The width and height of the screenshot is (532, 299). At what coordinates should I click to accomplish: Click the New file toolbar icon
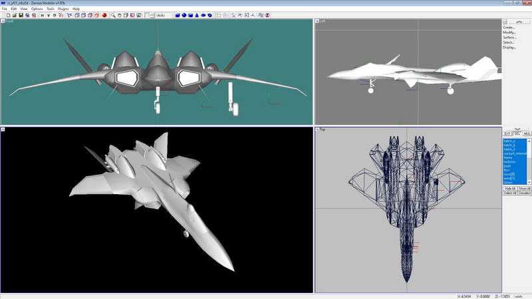pos(7,15)
